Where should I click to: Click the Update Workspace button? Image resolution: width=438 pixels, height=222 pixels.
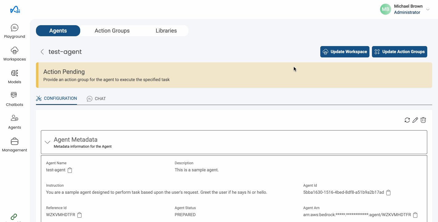345,52
